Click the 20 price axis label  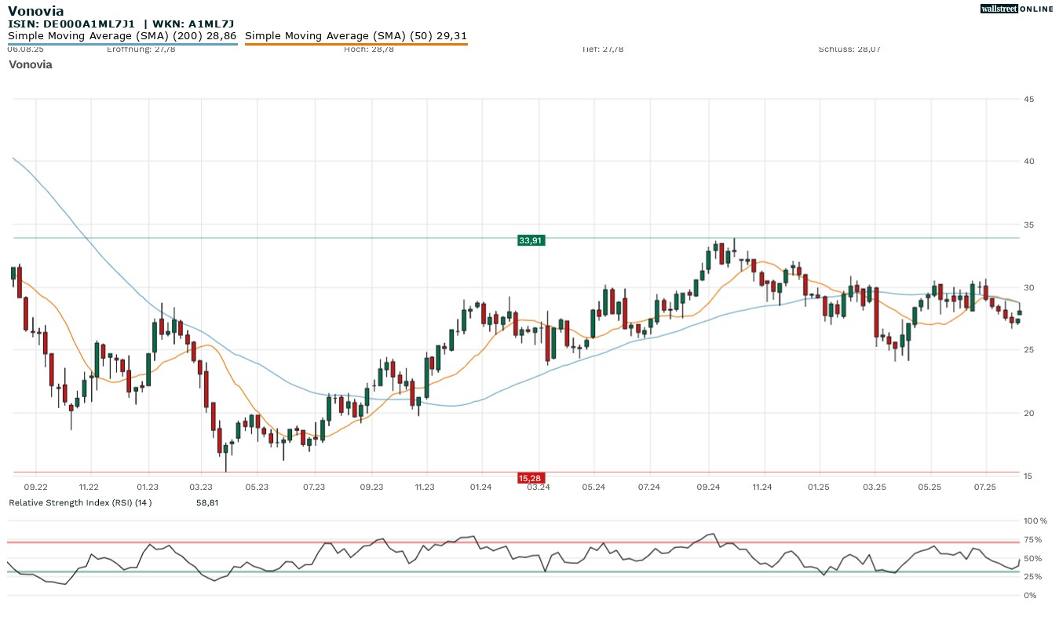pos(1028,413)
